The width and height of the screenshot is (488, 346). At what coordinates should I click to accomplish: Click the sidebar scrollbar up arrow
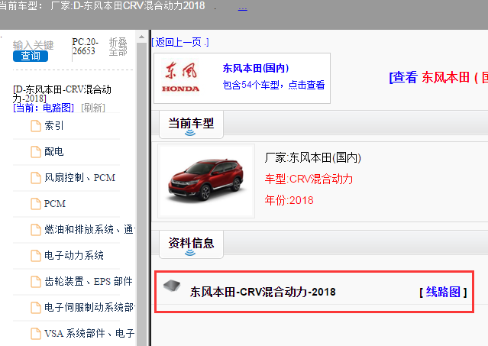click(x=141, y=37)
